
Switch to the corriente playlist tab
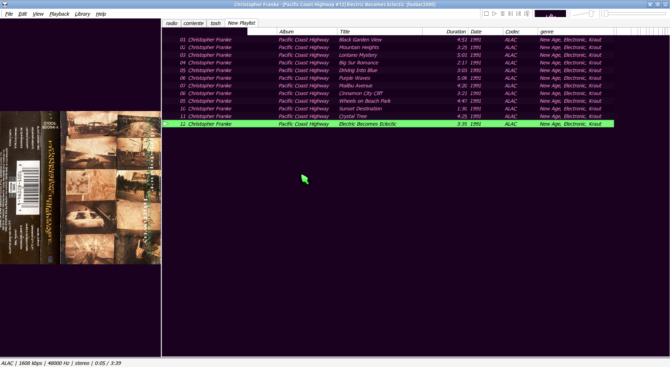[193, 23]
